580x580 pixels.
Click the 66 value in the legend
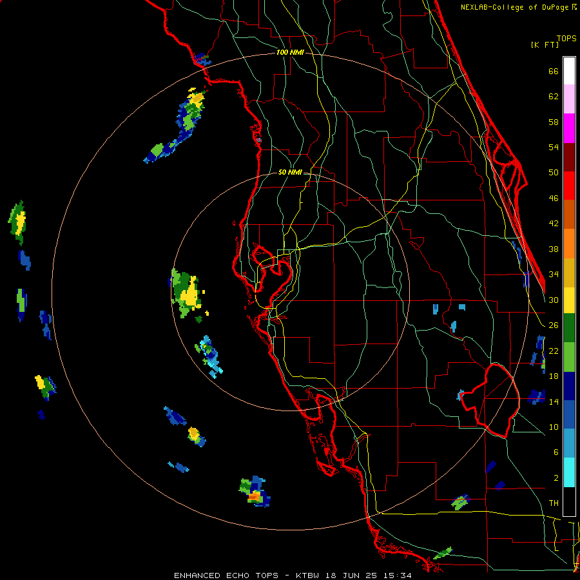pos(554,71)
